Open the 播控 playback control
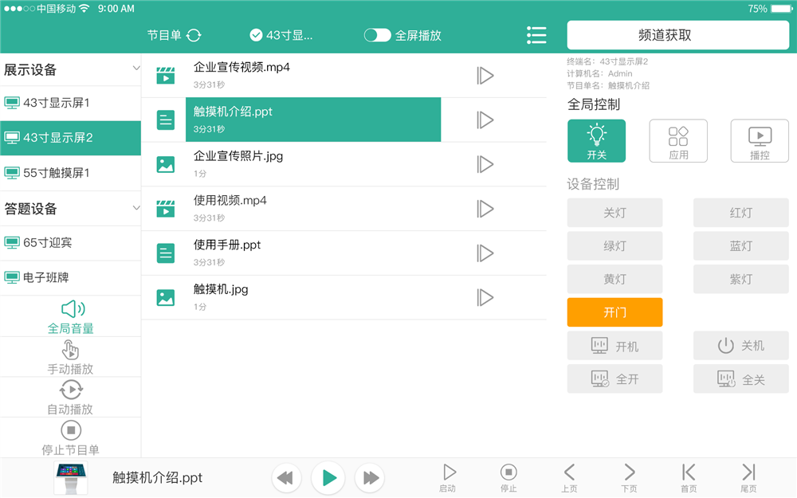 tap(759, 140)
